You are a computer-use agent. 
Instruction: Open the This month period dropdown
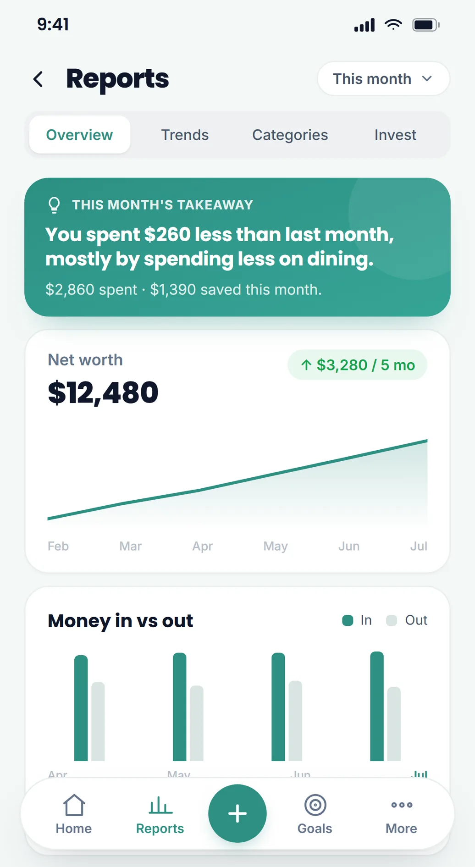pyautogui.click(x=383, y=79)
